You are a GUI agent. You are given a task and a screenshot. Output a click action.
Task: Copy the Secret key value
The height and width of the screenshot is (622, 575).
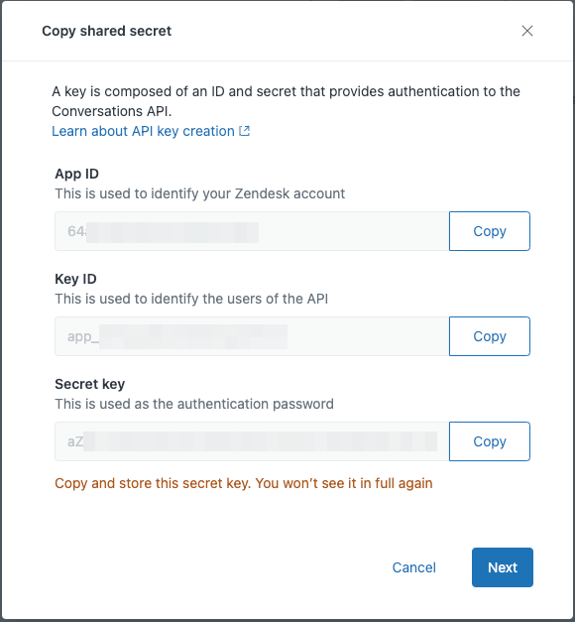point(490,441)
